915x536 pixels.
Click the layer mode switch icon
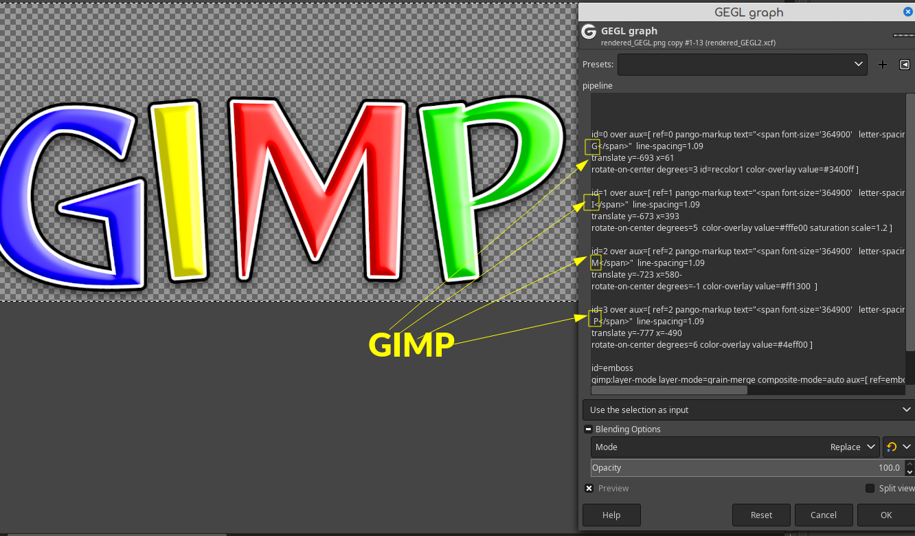(x=891, y=447)
